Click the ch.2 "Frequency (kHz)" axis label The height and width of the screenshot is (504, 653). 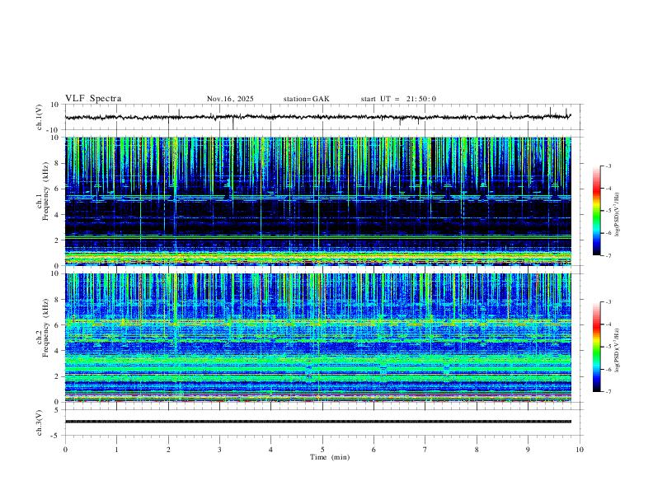[45, 328]
